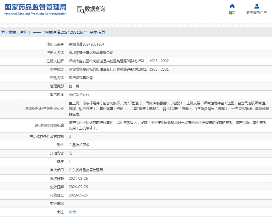Viewport: 272px width, 217px height.
Task: Click the 注册人名称 label cell
Action: tap(33, 53)
